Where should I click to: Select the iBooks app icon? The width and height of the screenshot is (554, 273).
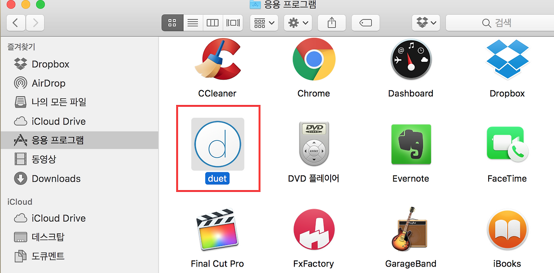[507, 230]
